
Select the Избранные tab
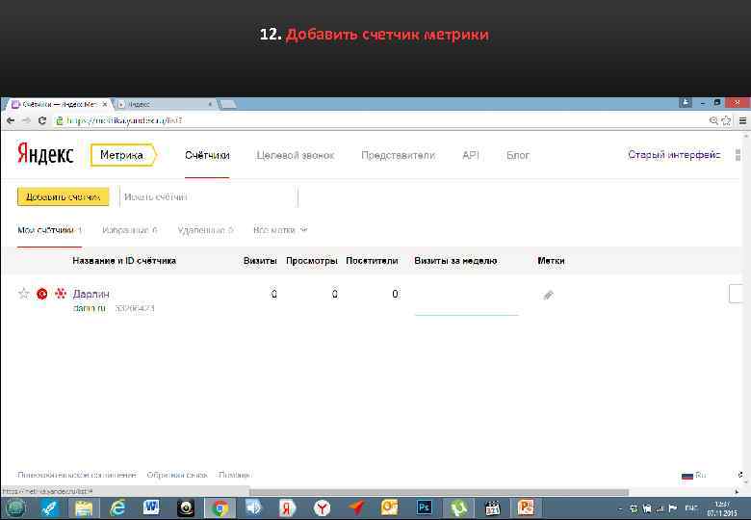(x=129, y=230)
